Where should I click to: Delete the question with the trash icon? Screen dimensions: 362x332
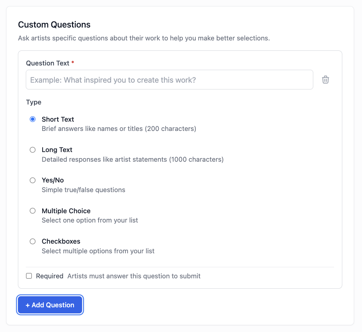point(325,80)
